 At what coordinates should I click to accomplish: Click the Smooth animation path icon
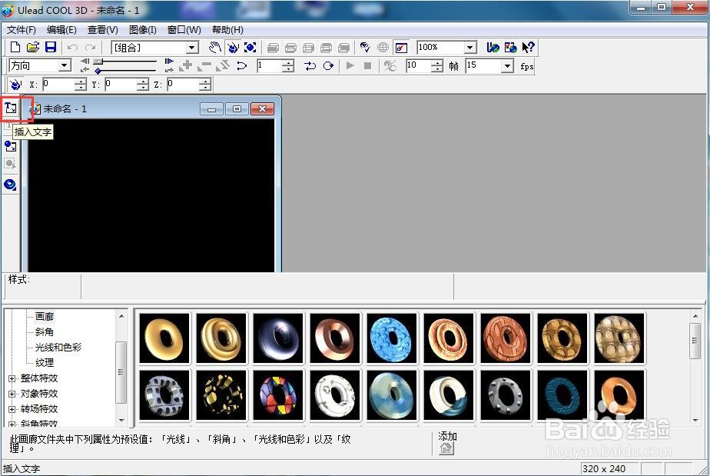point(242,65)
